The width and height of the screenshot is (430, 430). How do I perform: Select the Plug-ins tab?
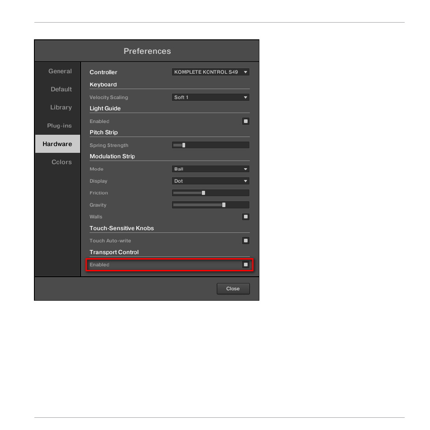pyautogui.click(x=57, y=126)
